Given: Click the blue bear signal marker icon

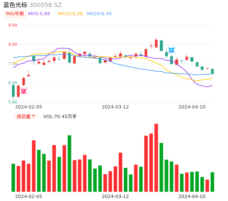Looking at the screenshot, I should (x=171, y=50).
